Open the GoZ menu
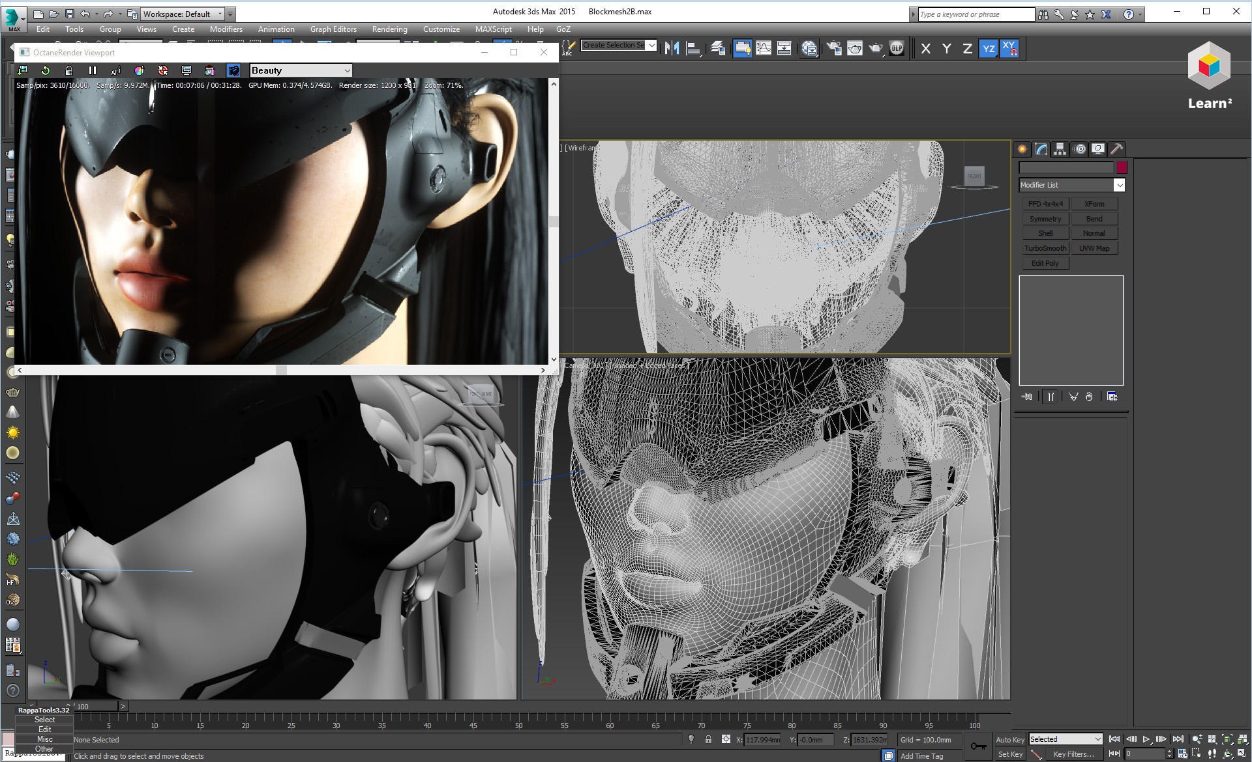 563,29
